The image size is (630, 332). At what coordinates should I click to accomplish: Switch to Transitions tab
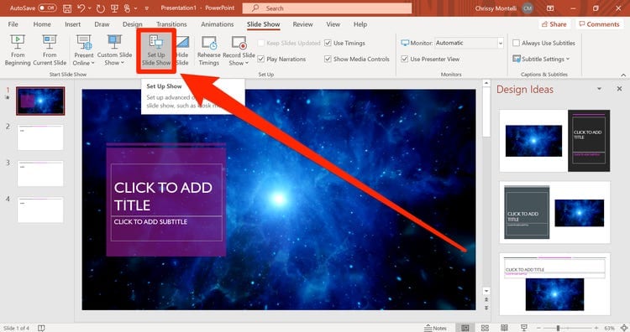171,24
